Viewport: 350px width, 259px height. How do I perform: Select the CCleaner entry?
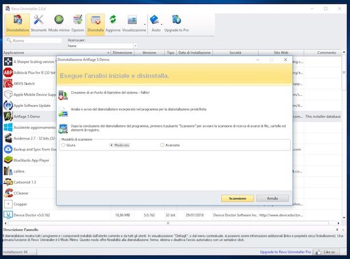click(x=29, y=193)
